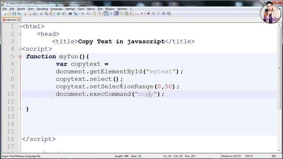Click the Zoom In toolbar icon
The height and width of the screenshot is (159, 283).
[x=83, y=14]
